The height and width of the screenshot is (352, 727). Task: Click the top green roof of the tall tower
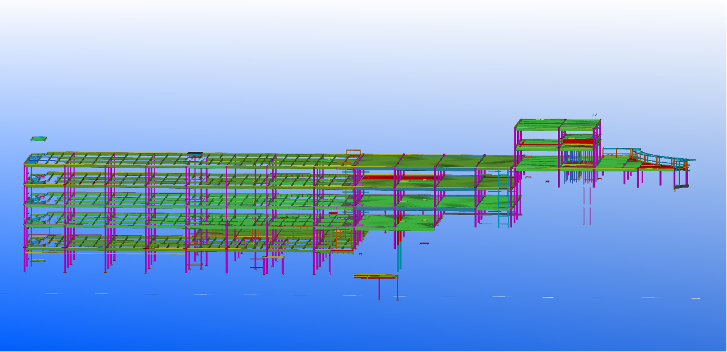pos(556,123)
